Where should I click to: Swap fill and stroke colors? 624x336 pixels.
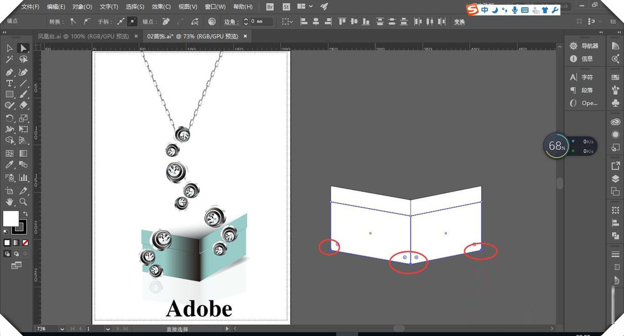tap(26, 213)
